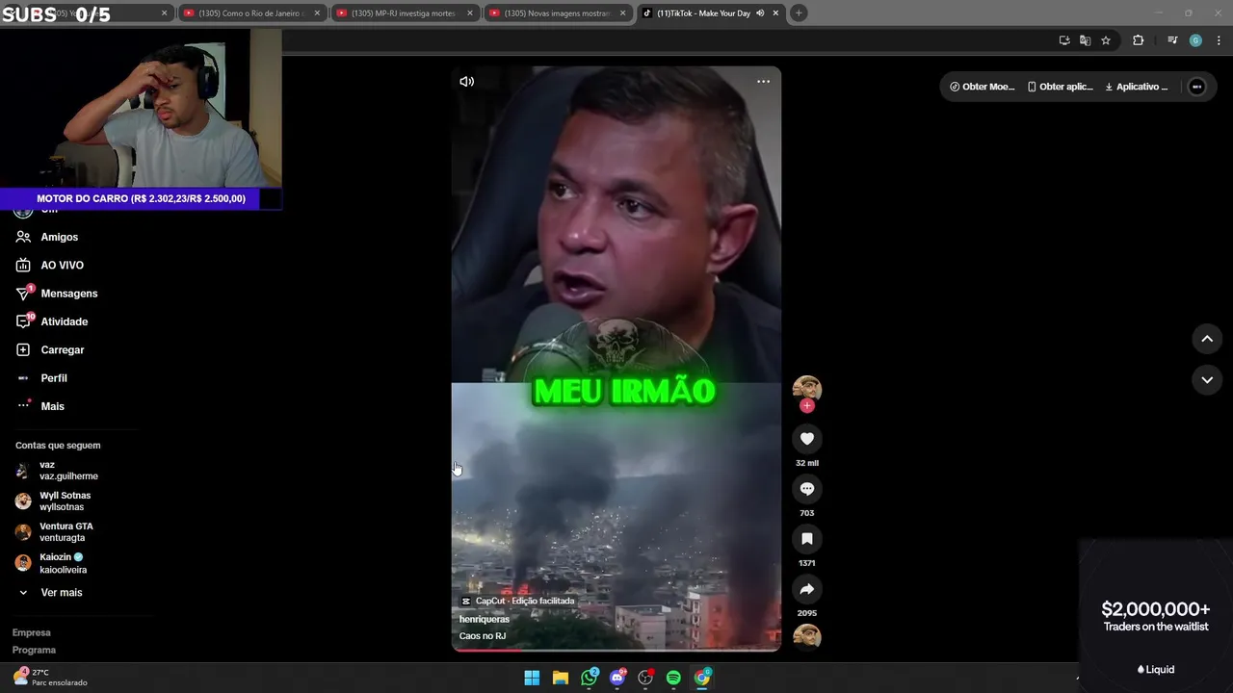Select TikTok - Make Your Day tab
The height and width of the screenshot is (693, 1233).
pos(703,13)
